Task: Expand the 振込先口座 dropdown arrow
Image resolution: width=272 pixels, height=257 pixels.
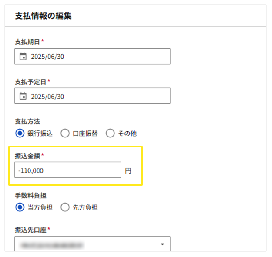Action: (x=162, y=244)
